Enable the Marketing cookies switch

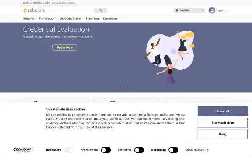[173, 150]
